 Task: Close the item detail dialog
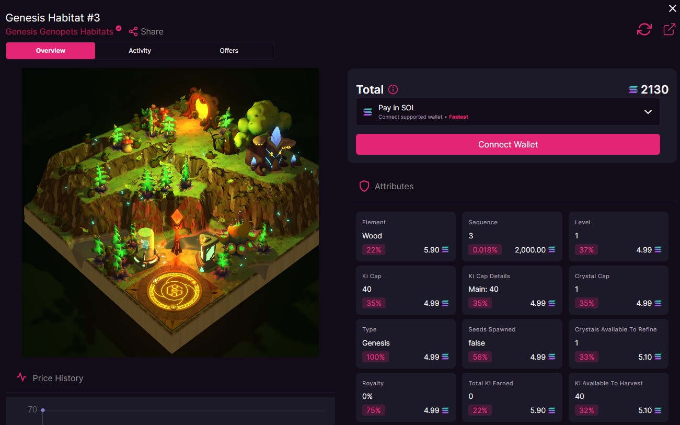tap(673, 8)
